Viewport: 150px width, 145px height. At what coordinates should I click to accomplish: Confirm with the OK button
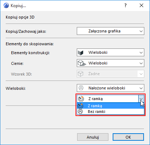tap(128, 137)
